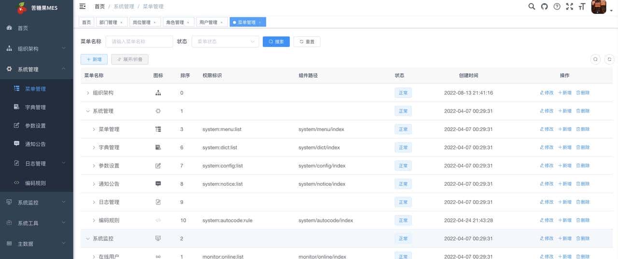This screenshot has width=618, height=259.
Task: Click 修改 in the 参数设置 row
Action: (x=547, y=166)
